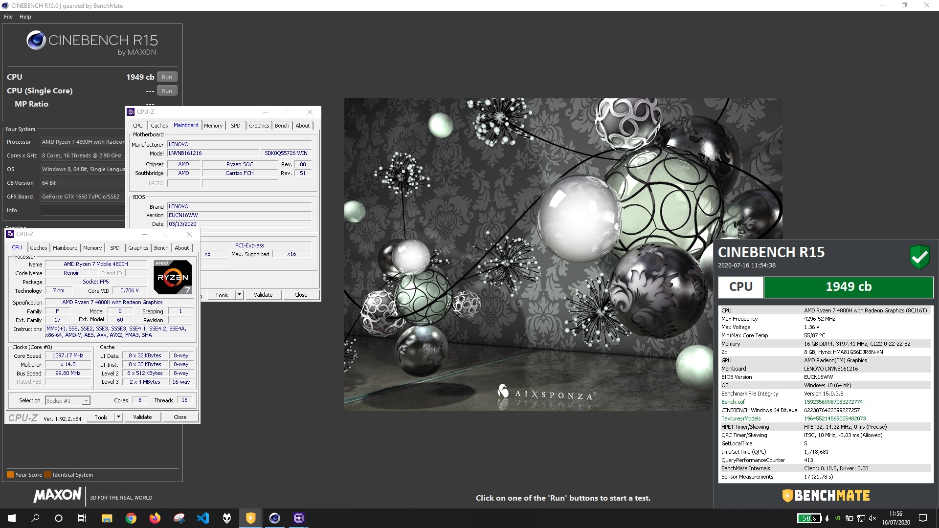Click Min/Max Core Temp 55/87 °C value
The height and width of the screenshot is (528, 939).
tap(814, 335)
